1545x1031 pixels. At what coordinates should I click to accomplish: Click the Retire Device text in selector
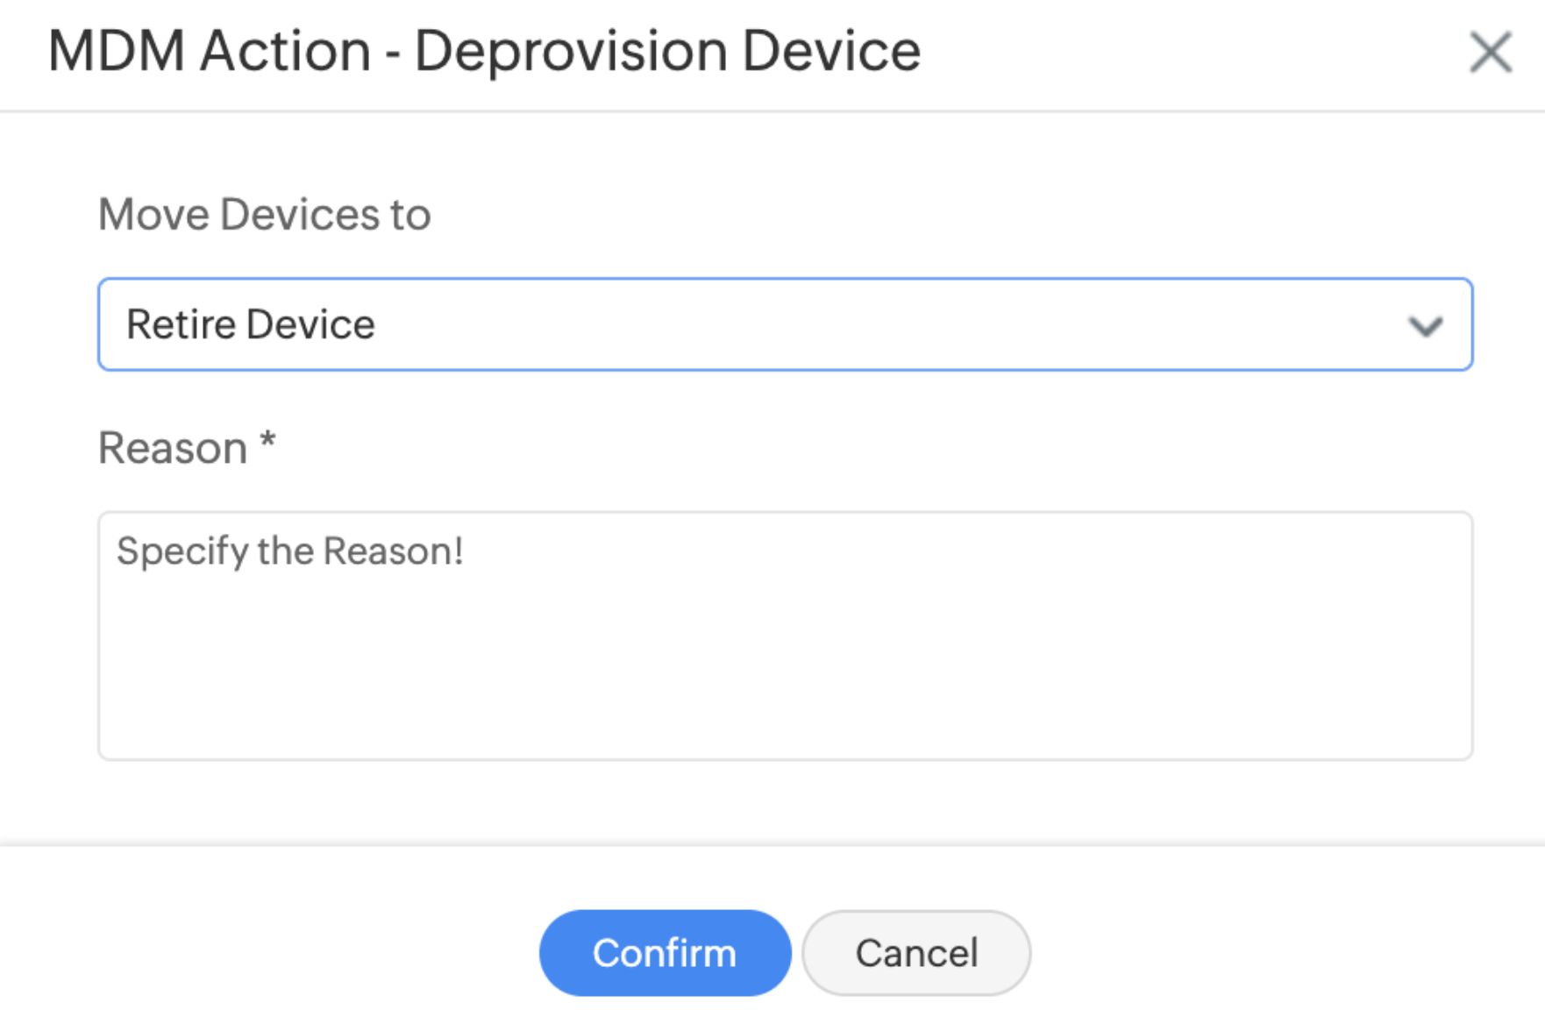(x=251, y=325)
